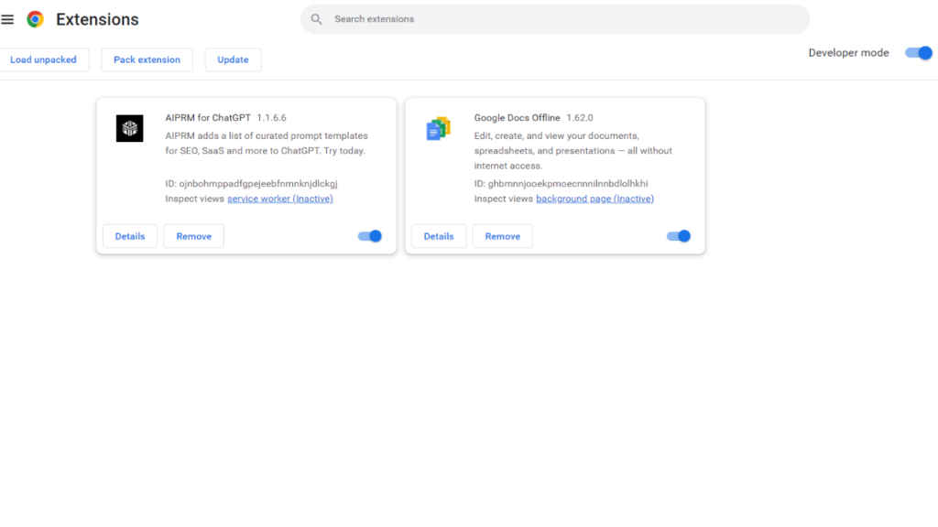Open the hamburger main menu

pyautogui.click(x=8, y=19)
